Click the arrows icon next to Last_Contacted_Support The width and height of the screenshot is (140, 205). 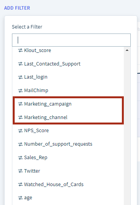pyautogui.click(x=20, y=64)
